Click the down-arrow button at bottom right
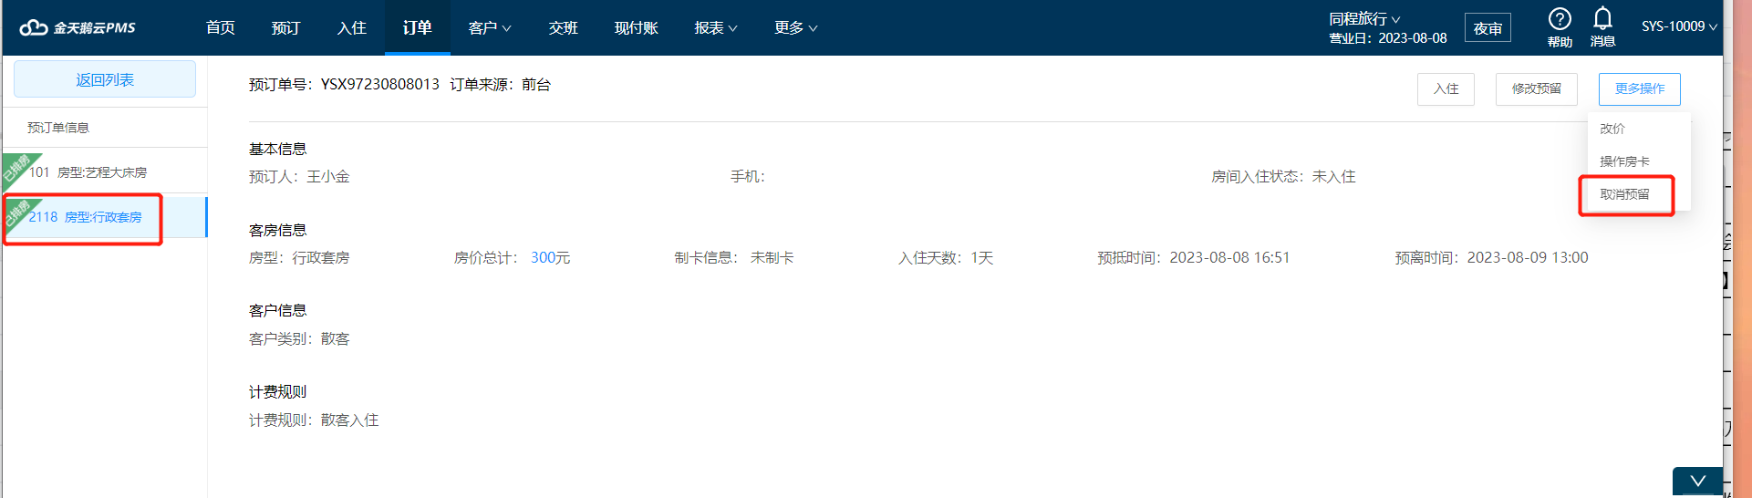 click(x=1697, y=482)
